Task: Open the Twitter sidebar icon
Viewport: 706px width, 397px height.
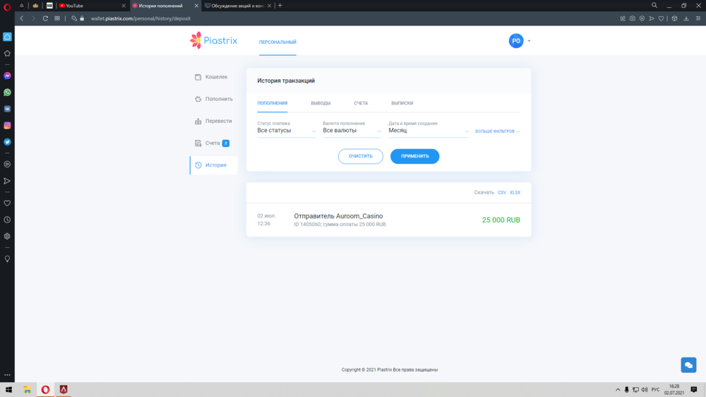Action: [x=7, y=142]
